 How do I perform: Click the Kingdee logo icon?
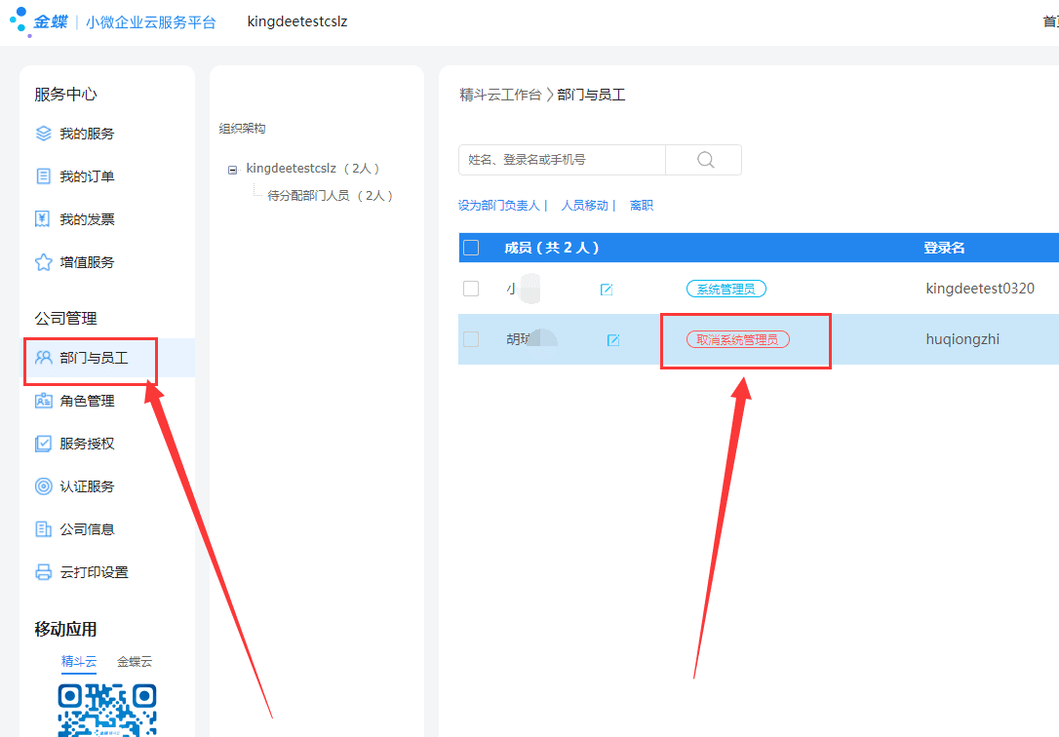click(x=20, y=20)
